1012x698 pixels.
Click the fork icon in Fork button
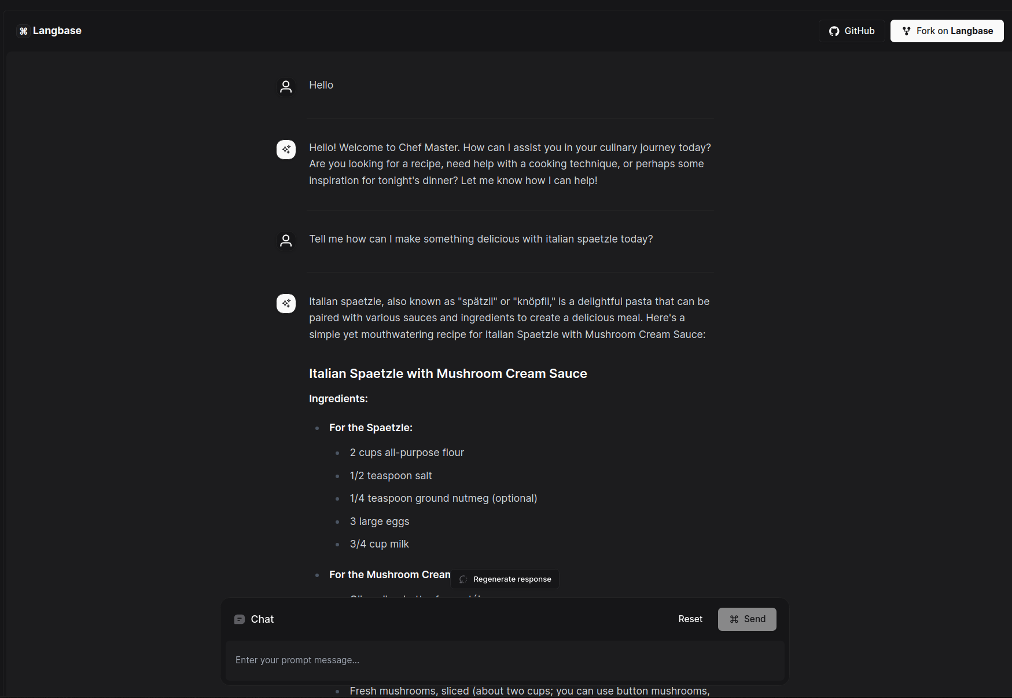point(906,31)
